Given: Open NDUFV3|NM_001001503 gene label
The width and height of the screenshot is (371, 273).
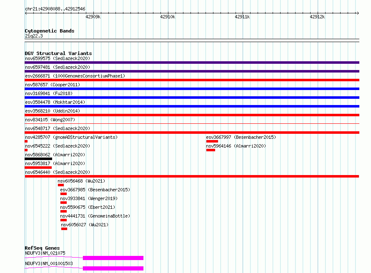Looking at the screenshot, I should point(49,263).
